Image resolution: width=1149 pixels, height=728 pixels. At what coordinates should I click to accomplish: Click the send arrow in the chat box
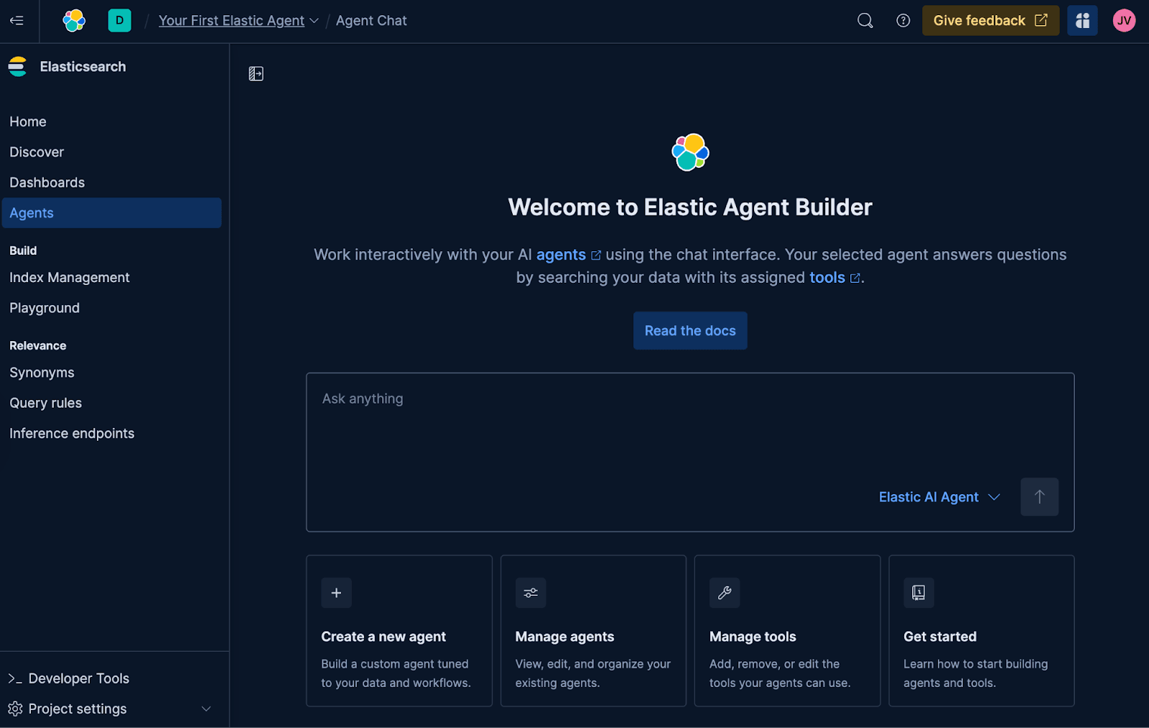(1039, 496)
